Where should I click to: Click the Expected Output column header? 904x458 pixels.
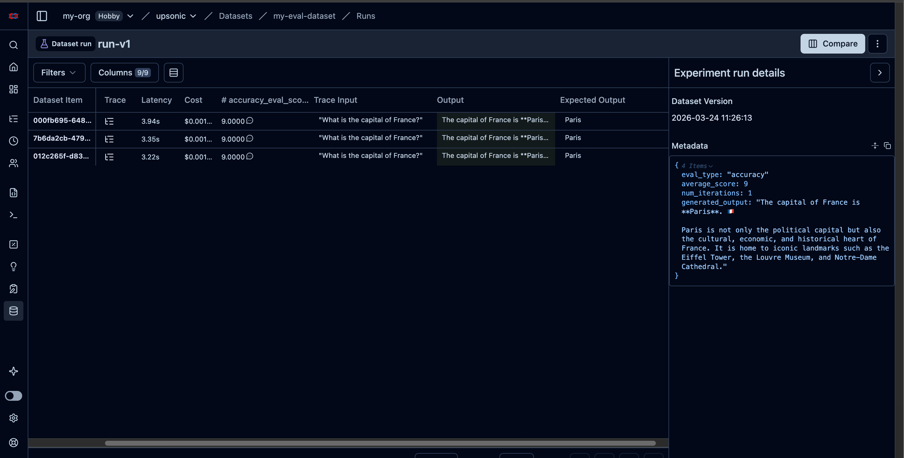point(592,100)
